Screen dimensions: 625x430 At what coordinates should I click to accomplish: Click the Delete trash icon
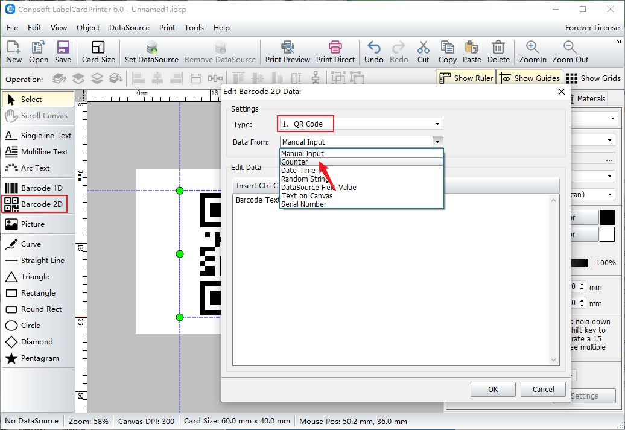498,52
